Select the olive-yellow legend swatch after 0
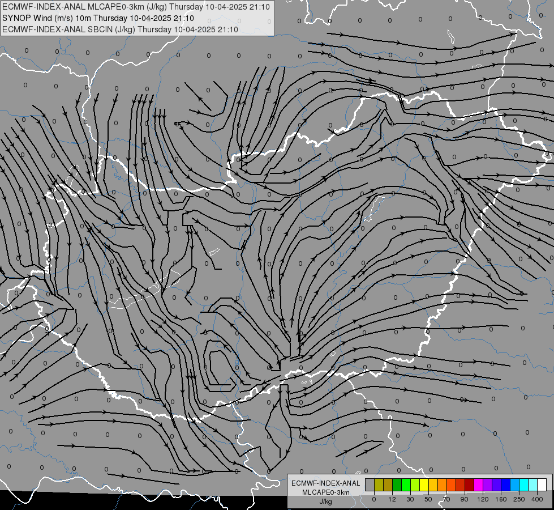The image size is (554, 510). click(x=379, y=485)
